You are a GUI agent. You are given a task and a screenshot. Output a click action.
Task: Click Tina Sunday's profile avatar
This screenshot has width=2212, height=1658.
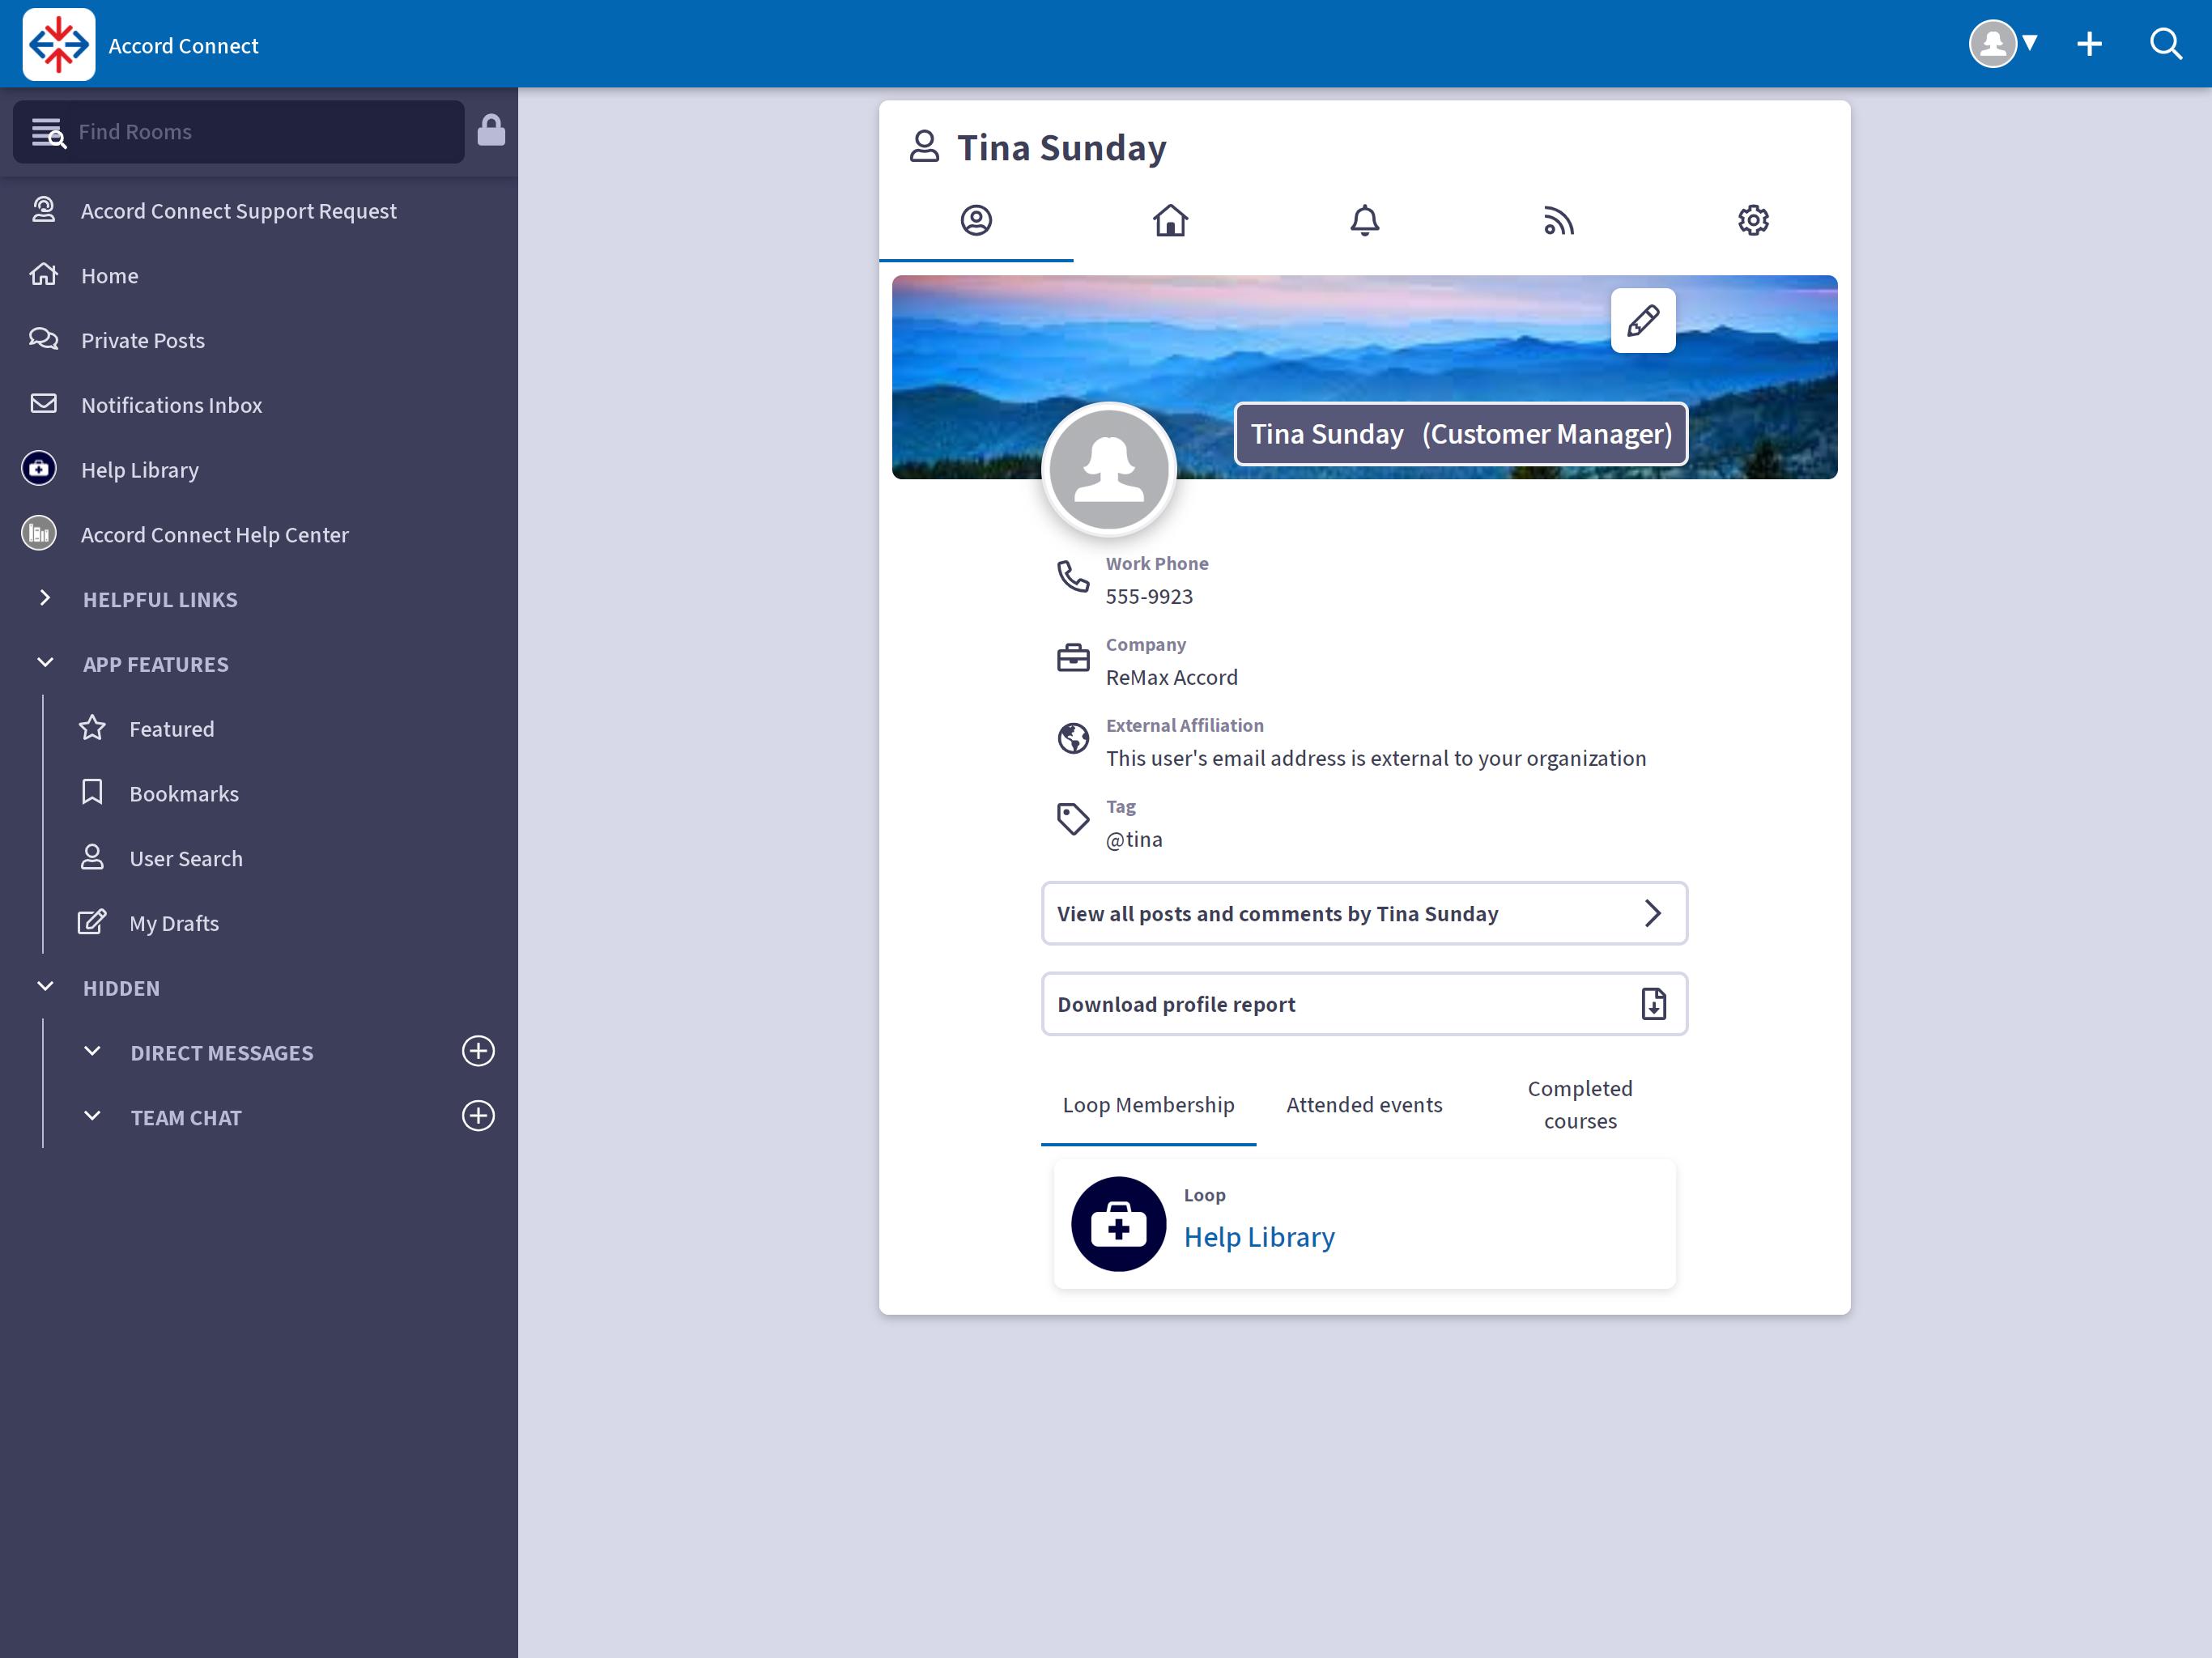(1109, 469)
